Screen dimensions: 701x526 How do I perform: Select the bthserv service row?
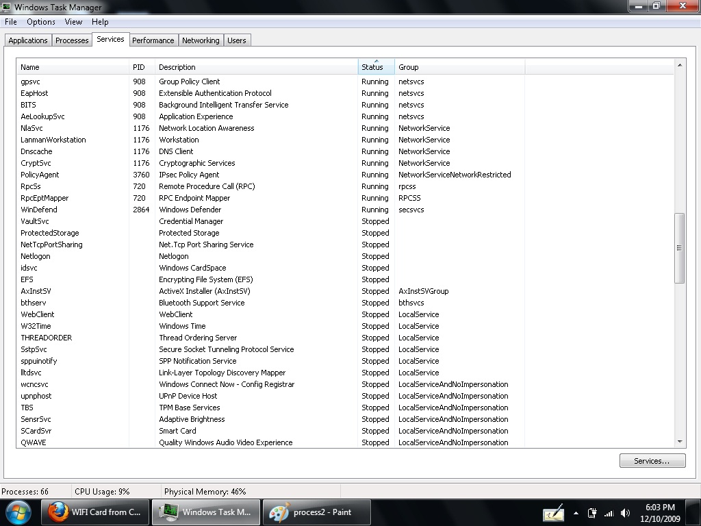[345, 302]
